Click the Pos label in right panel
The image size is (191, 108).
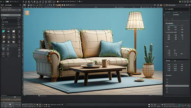point(167,47)
